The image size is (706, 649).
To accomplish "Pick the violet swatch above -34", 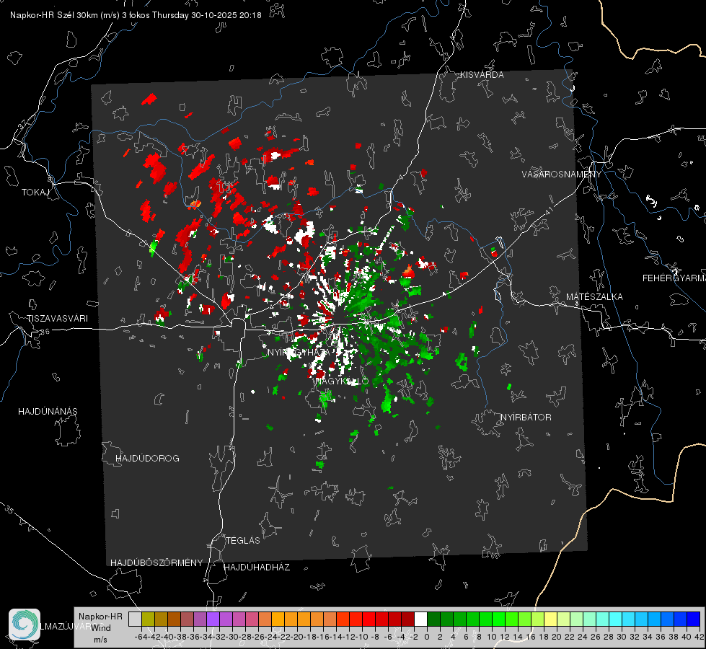I will pos(213,619).
